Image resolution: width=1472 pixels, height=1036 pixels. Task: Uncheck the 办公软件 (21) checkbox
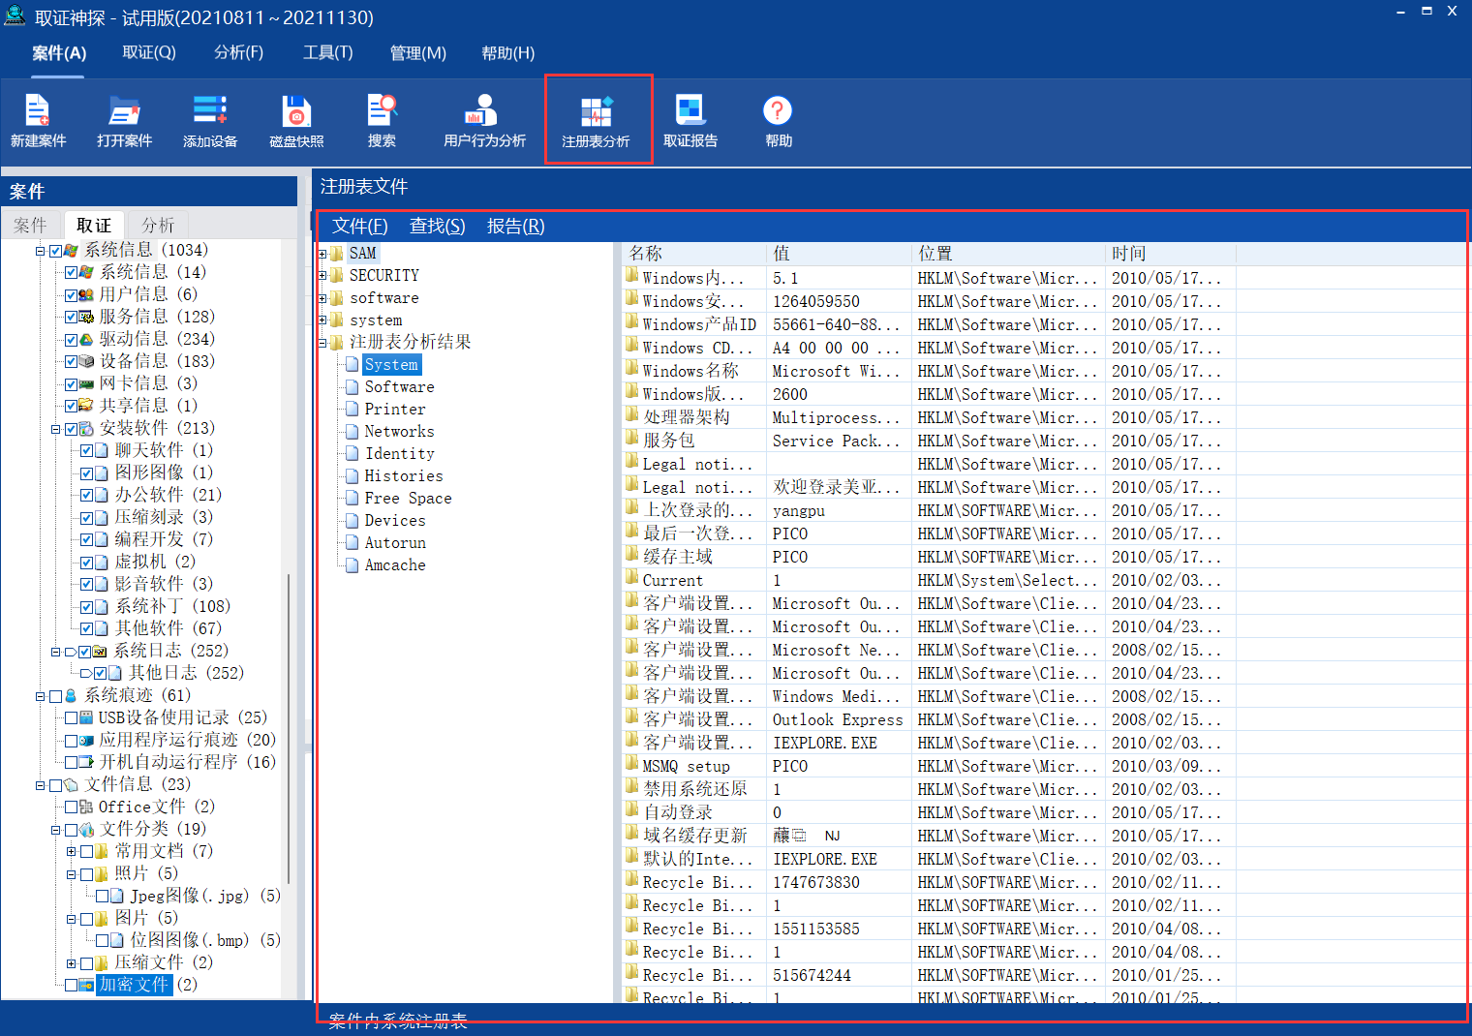86,496
